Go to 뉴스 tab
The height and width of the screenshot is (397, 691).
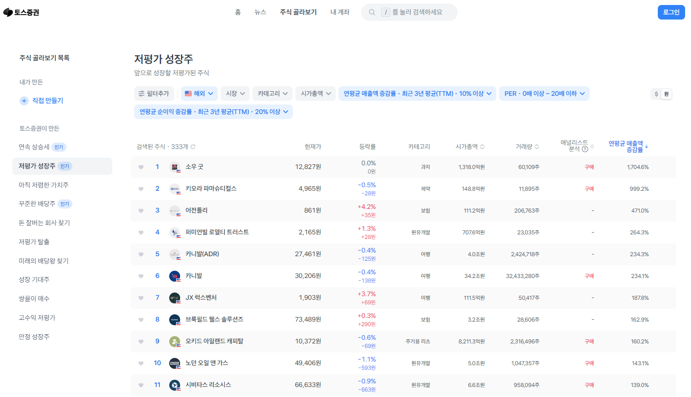pos(260,12)
